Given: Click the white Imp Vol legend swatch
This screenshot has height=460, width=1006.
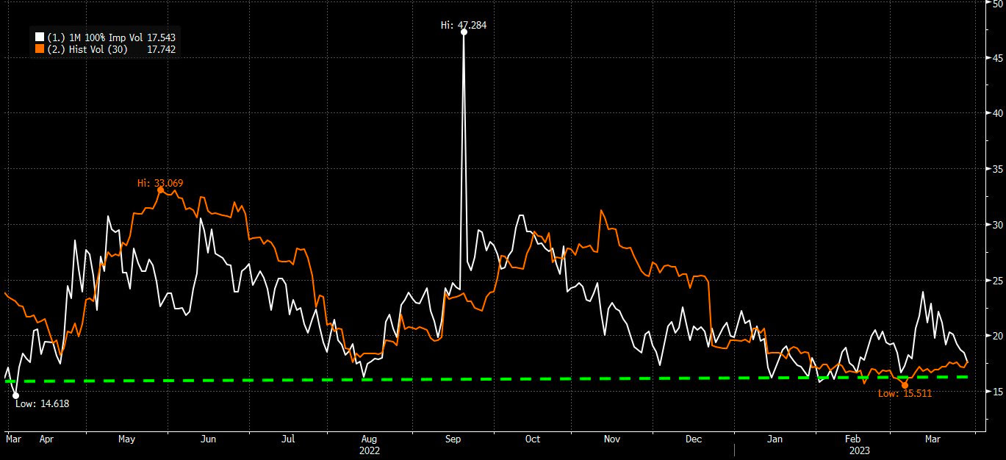Looking at the screenshot, I should coord(39,37).
